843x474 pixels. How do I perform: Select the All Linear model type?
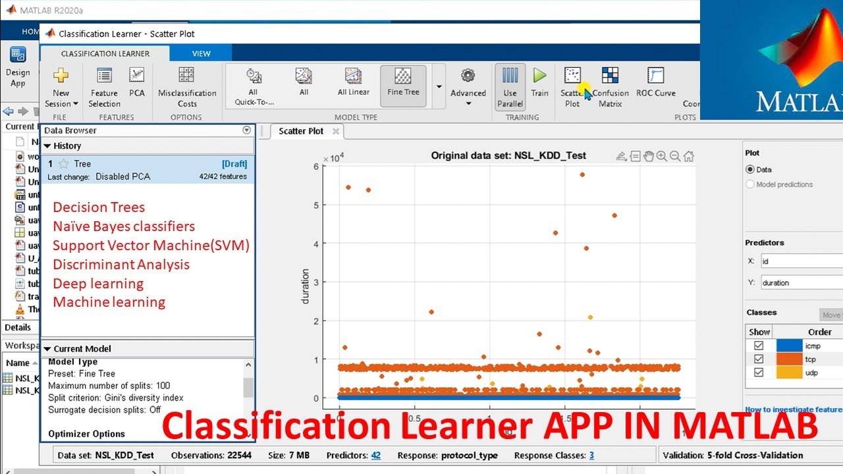tap(354, 82)
